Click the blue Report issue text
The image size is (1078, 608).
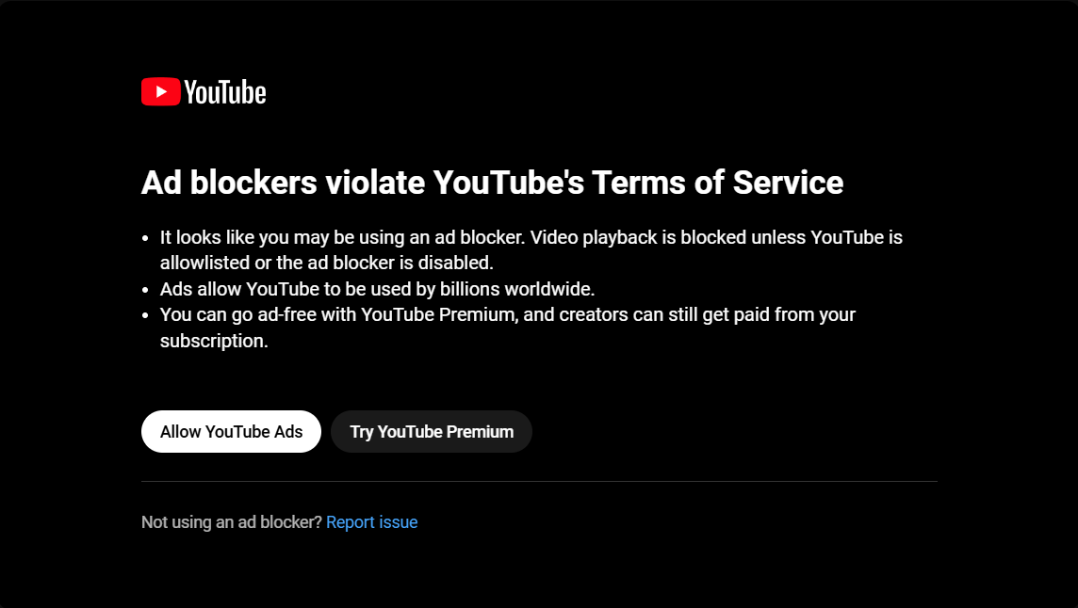[371, 521]
